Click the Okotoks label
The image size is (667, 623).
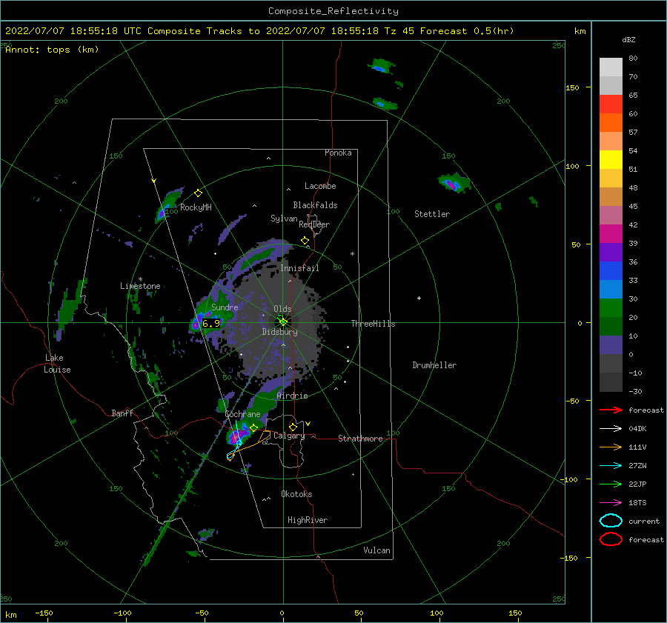click(296, 494)
